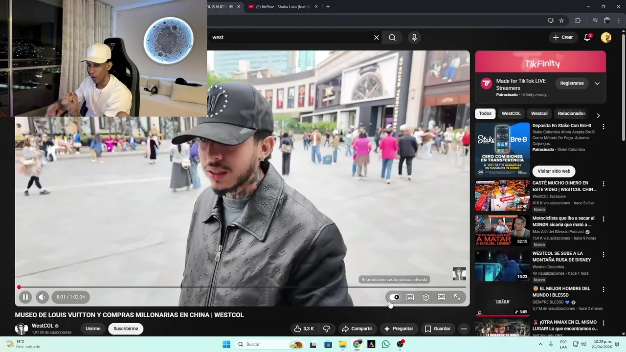626x352 pixels.
Task: Open the Chrome media controls icon
Action: pyautogui.click(x=595, y=21)
